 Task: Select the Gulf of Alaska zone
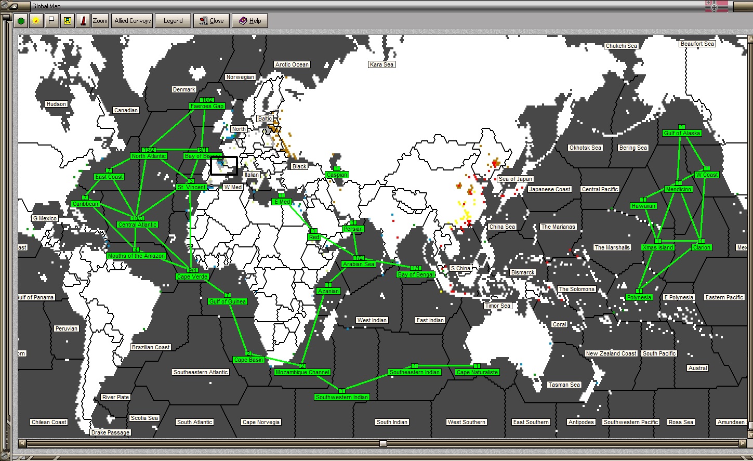(682, 133)
